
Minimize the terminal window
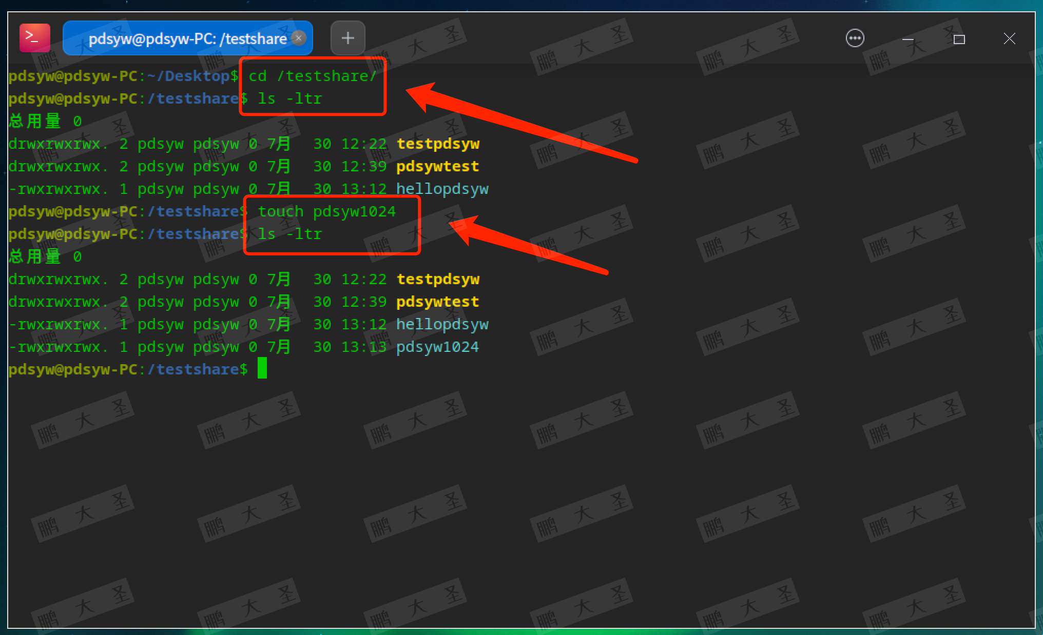click(x=907, y=39)
